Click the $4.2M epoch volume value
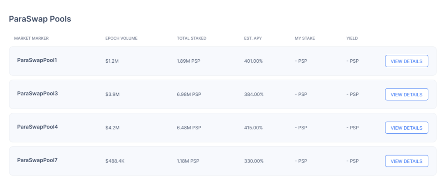447x193 pixels. point(112,128)
